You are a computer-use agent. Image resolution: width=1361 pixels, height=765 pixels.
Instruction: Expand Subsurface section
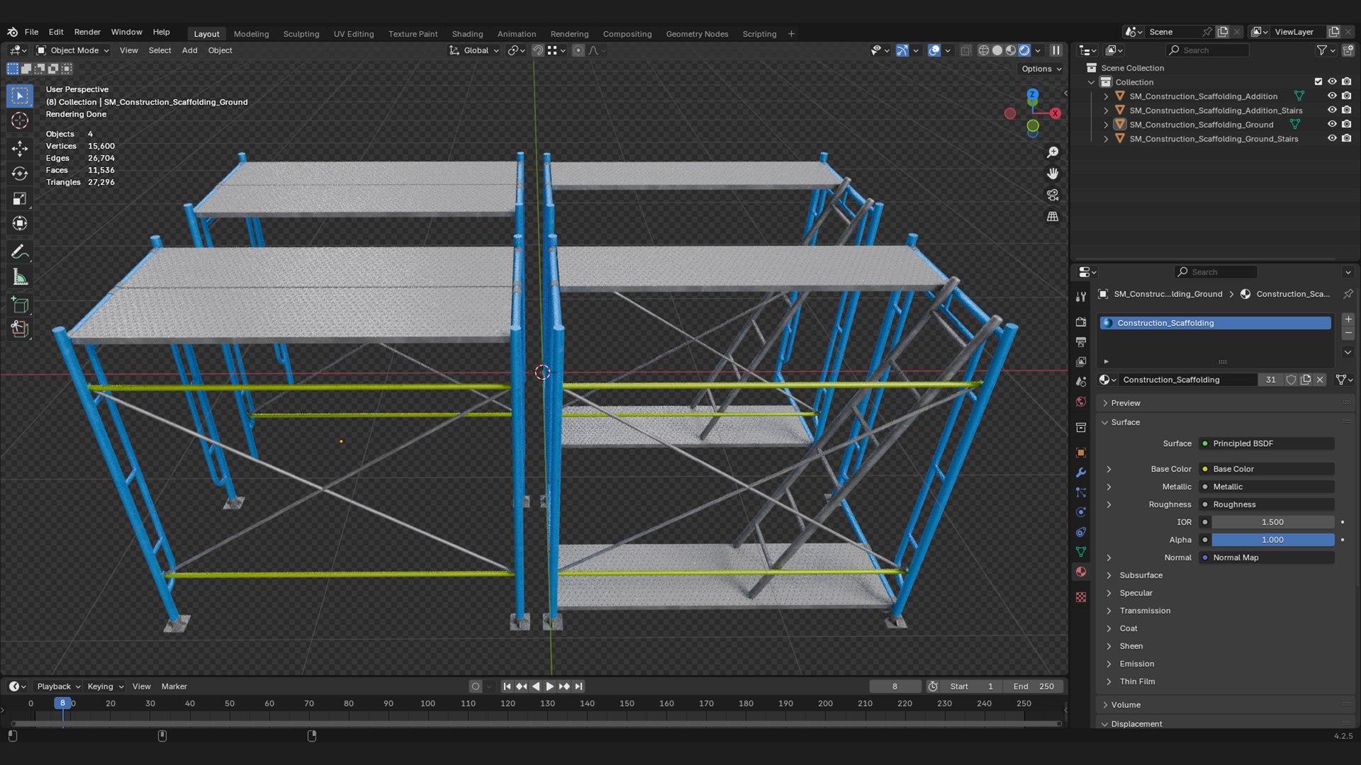pyautogui.click(x=1141, y=575)
